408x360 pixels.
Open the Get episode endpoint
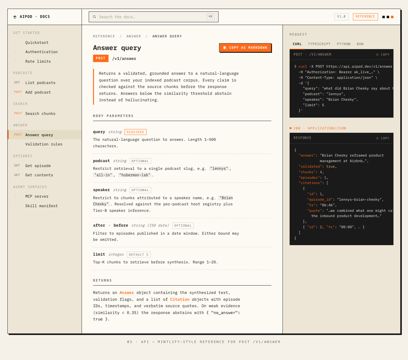pos(45,166)
